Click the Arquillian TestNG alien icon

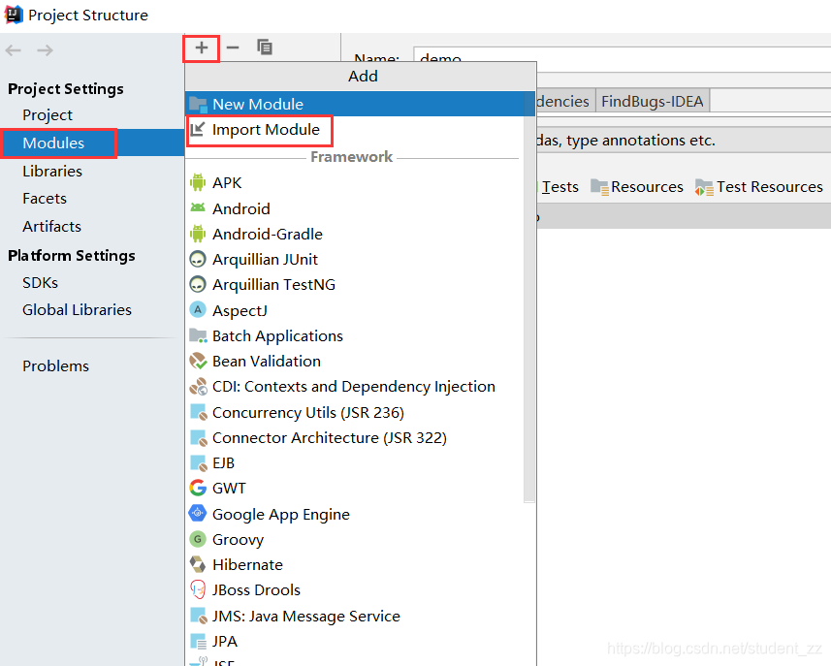click(x=198, y=284)
